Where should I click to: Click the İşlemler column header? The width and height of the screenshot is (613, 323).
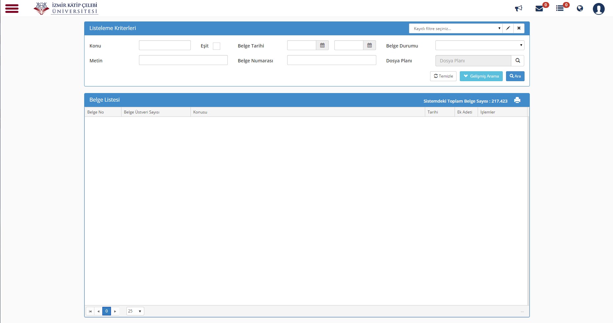pyautogui.click(x=502, y=112)
